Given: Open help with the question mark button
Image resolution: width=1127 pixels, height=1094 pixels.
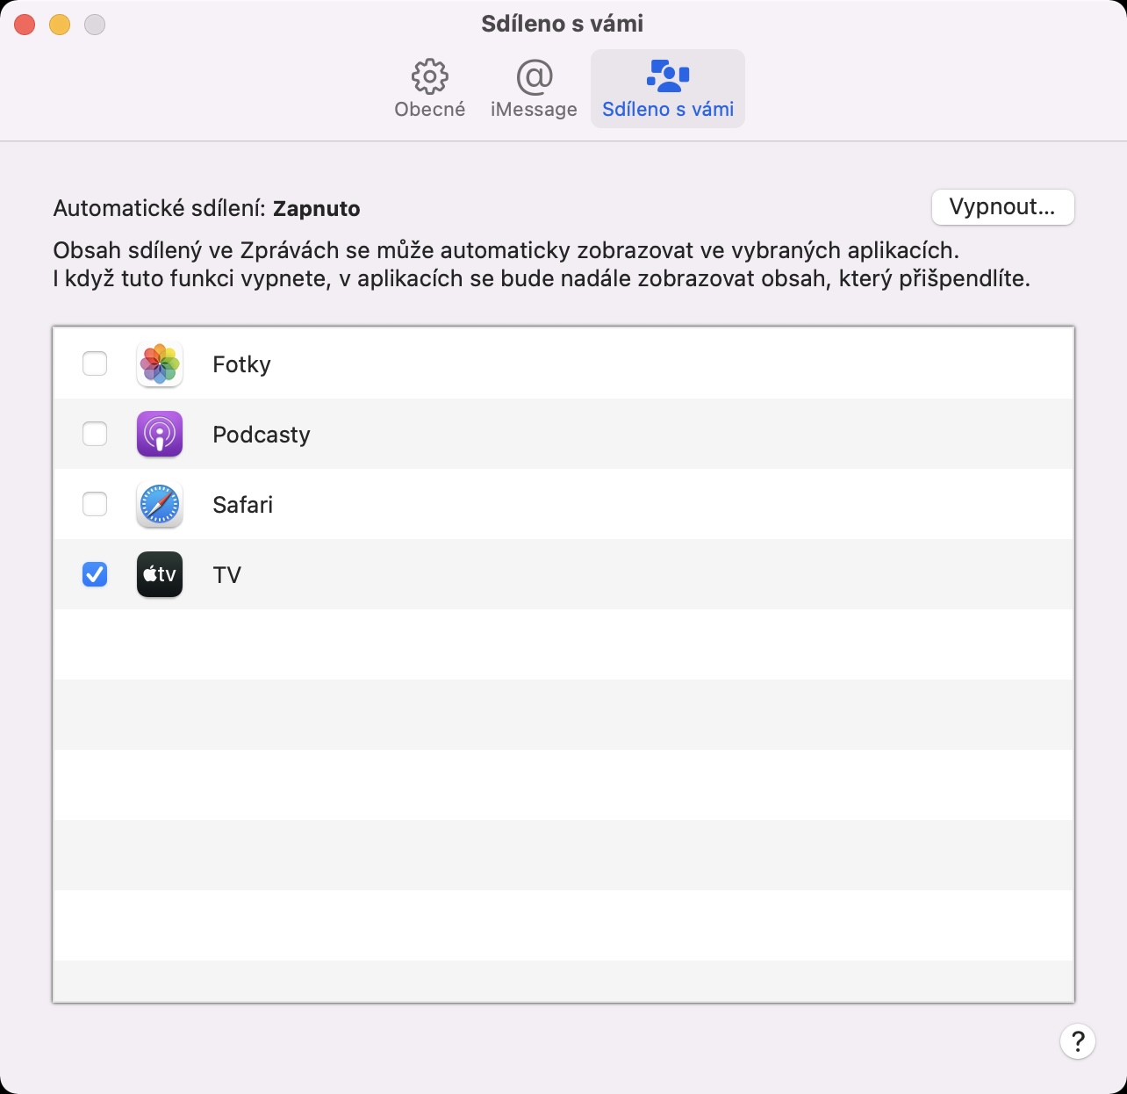Looking at the screenshot, I should pyautogui.click(x=1077, y=1041).
